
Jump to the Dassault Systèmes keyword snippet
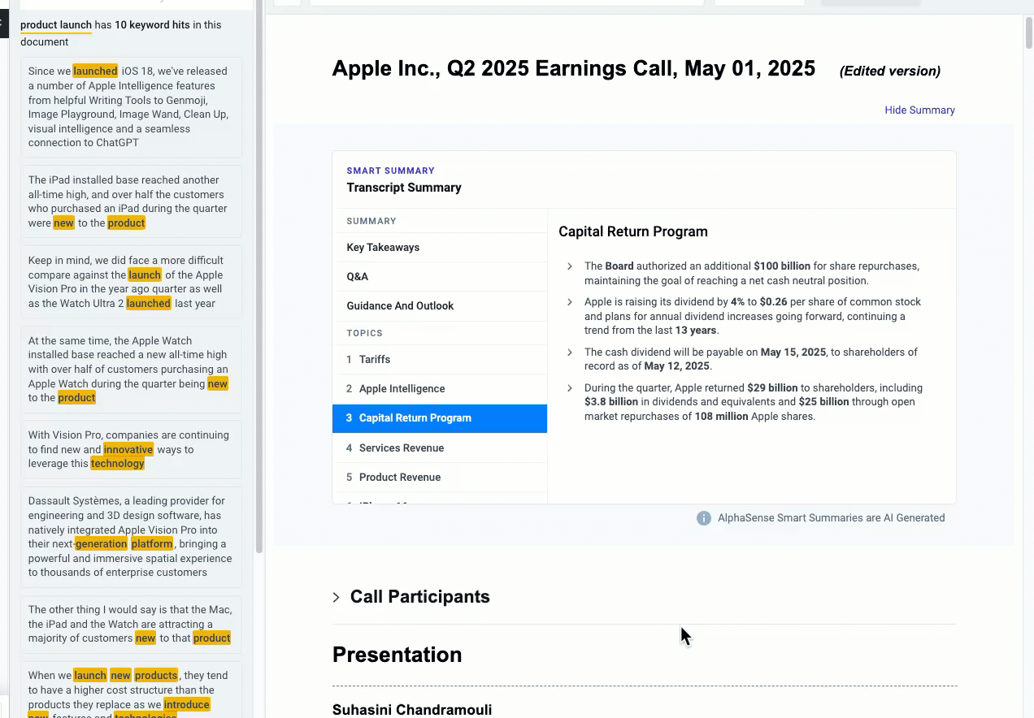coord(131,537)
